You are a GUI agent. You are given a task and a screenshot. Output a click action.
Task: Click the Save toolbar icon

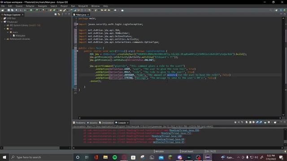tap(9, 10)
